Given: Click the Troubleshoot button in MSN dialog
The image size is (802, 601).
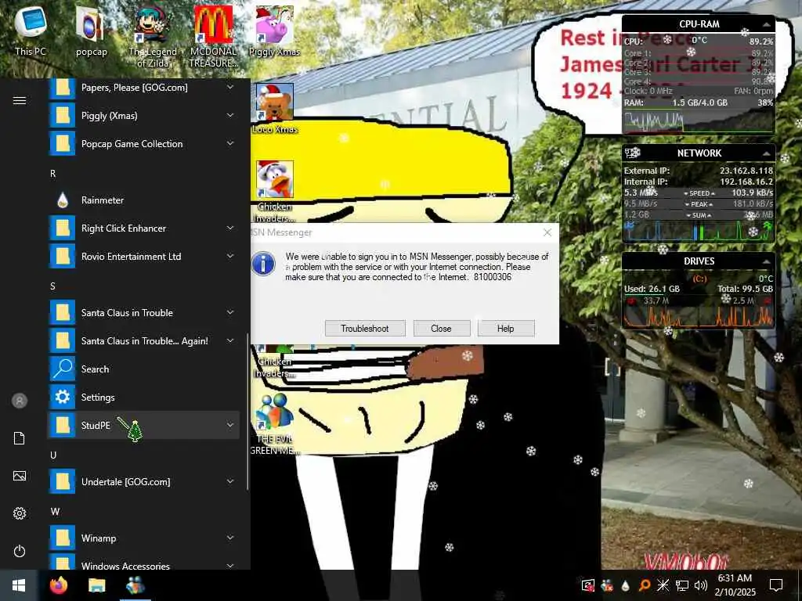Looking at the screenshot, I should 365,328.
